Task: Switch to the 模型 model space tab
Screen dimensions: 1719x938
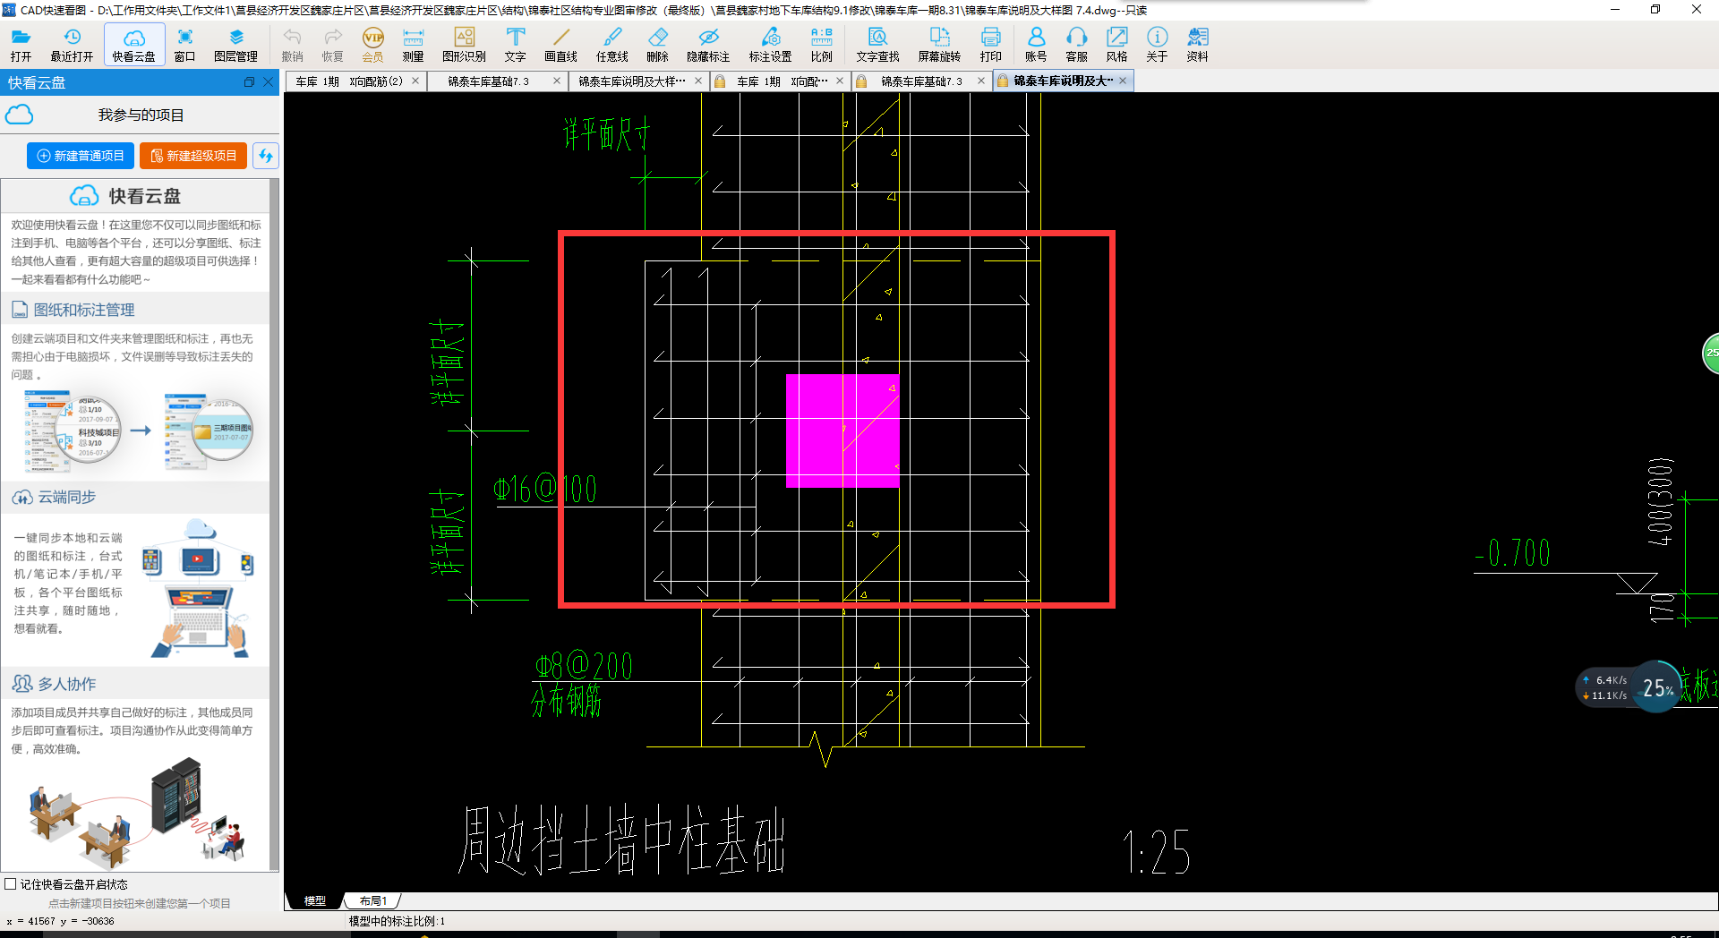Action: pos(315,900)
